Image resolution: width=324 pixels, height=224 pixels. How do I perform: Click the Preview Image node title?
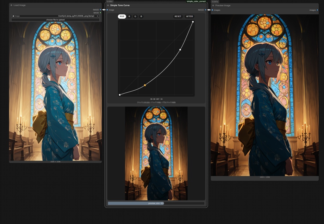[x=223, y=6]
